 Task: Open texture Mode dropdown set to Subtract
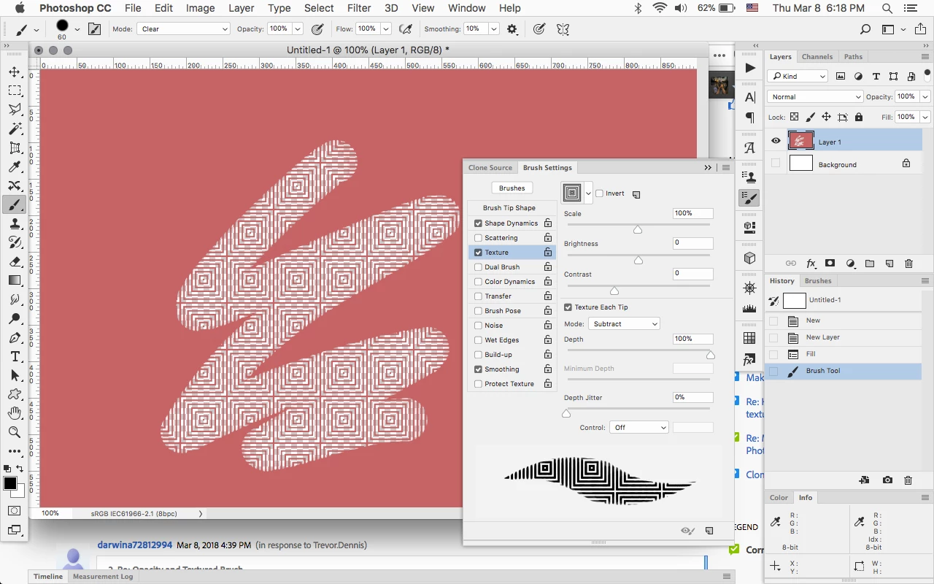624,323
